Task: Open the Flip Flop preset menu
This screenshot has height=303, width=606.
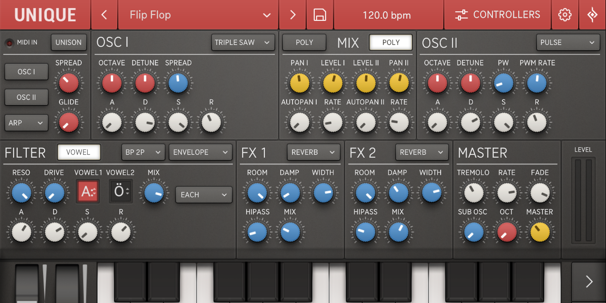Action: [198, 15]
